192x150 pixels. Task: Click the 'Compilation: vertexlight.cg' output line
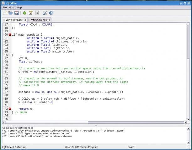(x=18, y=128)
